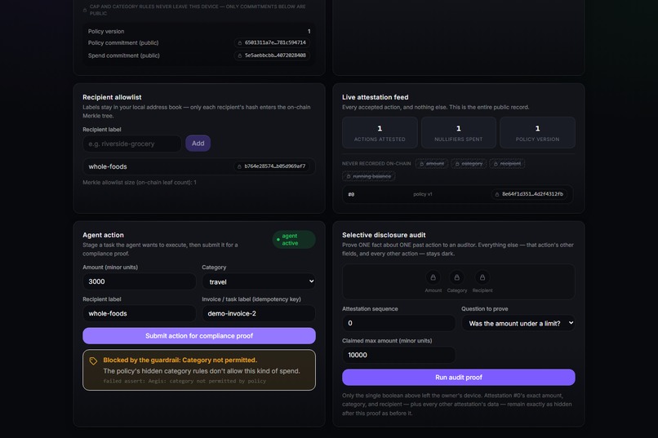Click the Recipient allowlist heading
Screen dimensions: 658x438
pyautogui.click(x=112, y=97)
